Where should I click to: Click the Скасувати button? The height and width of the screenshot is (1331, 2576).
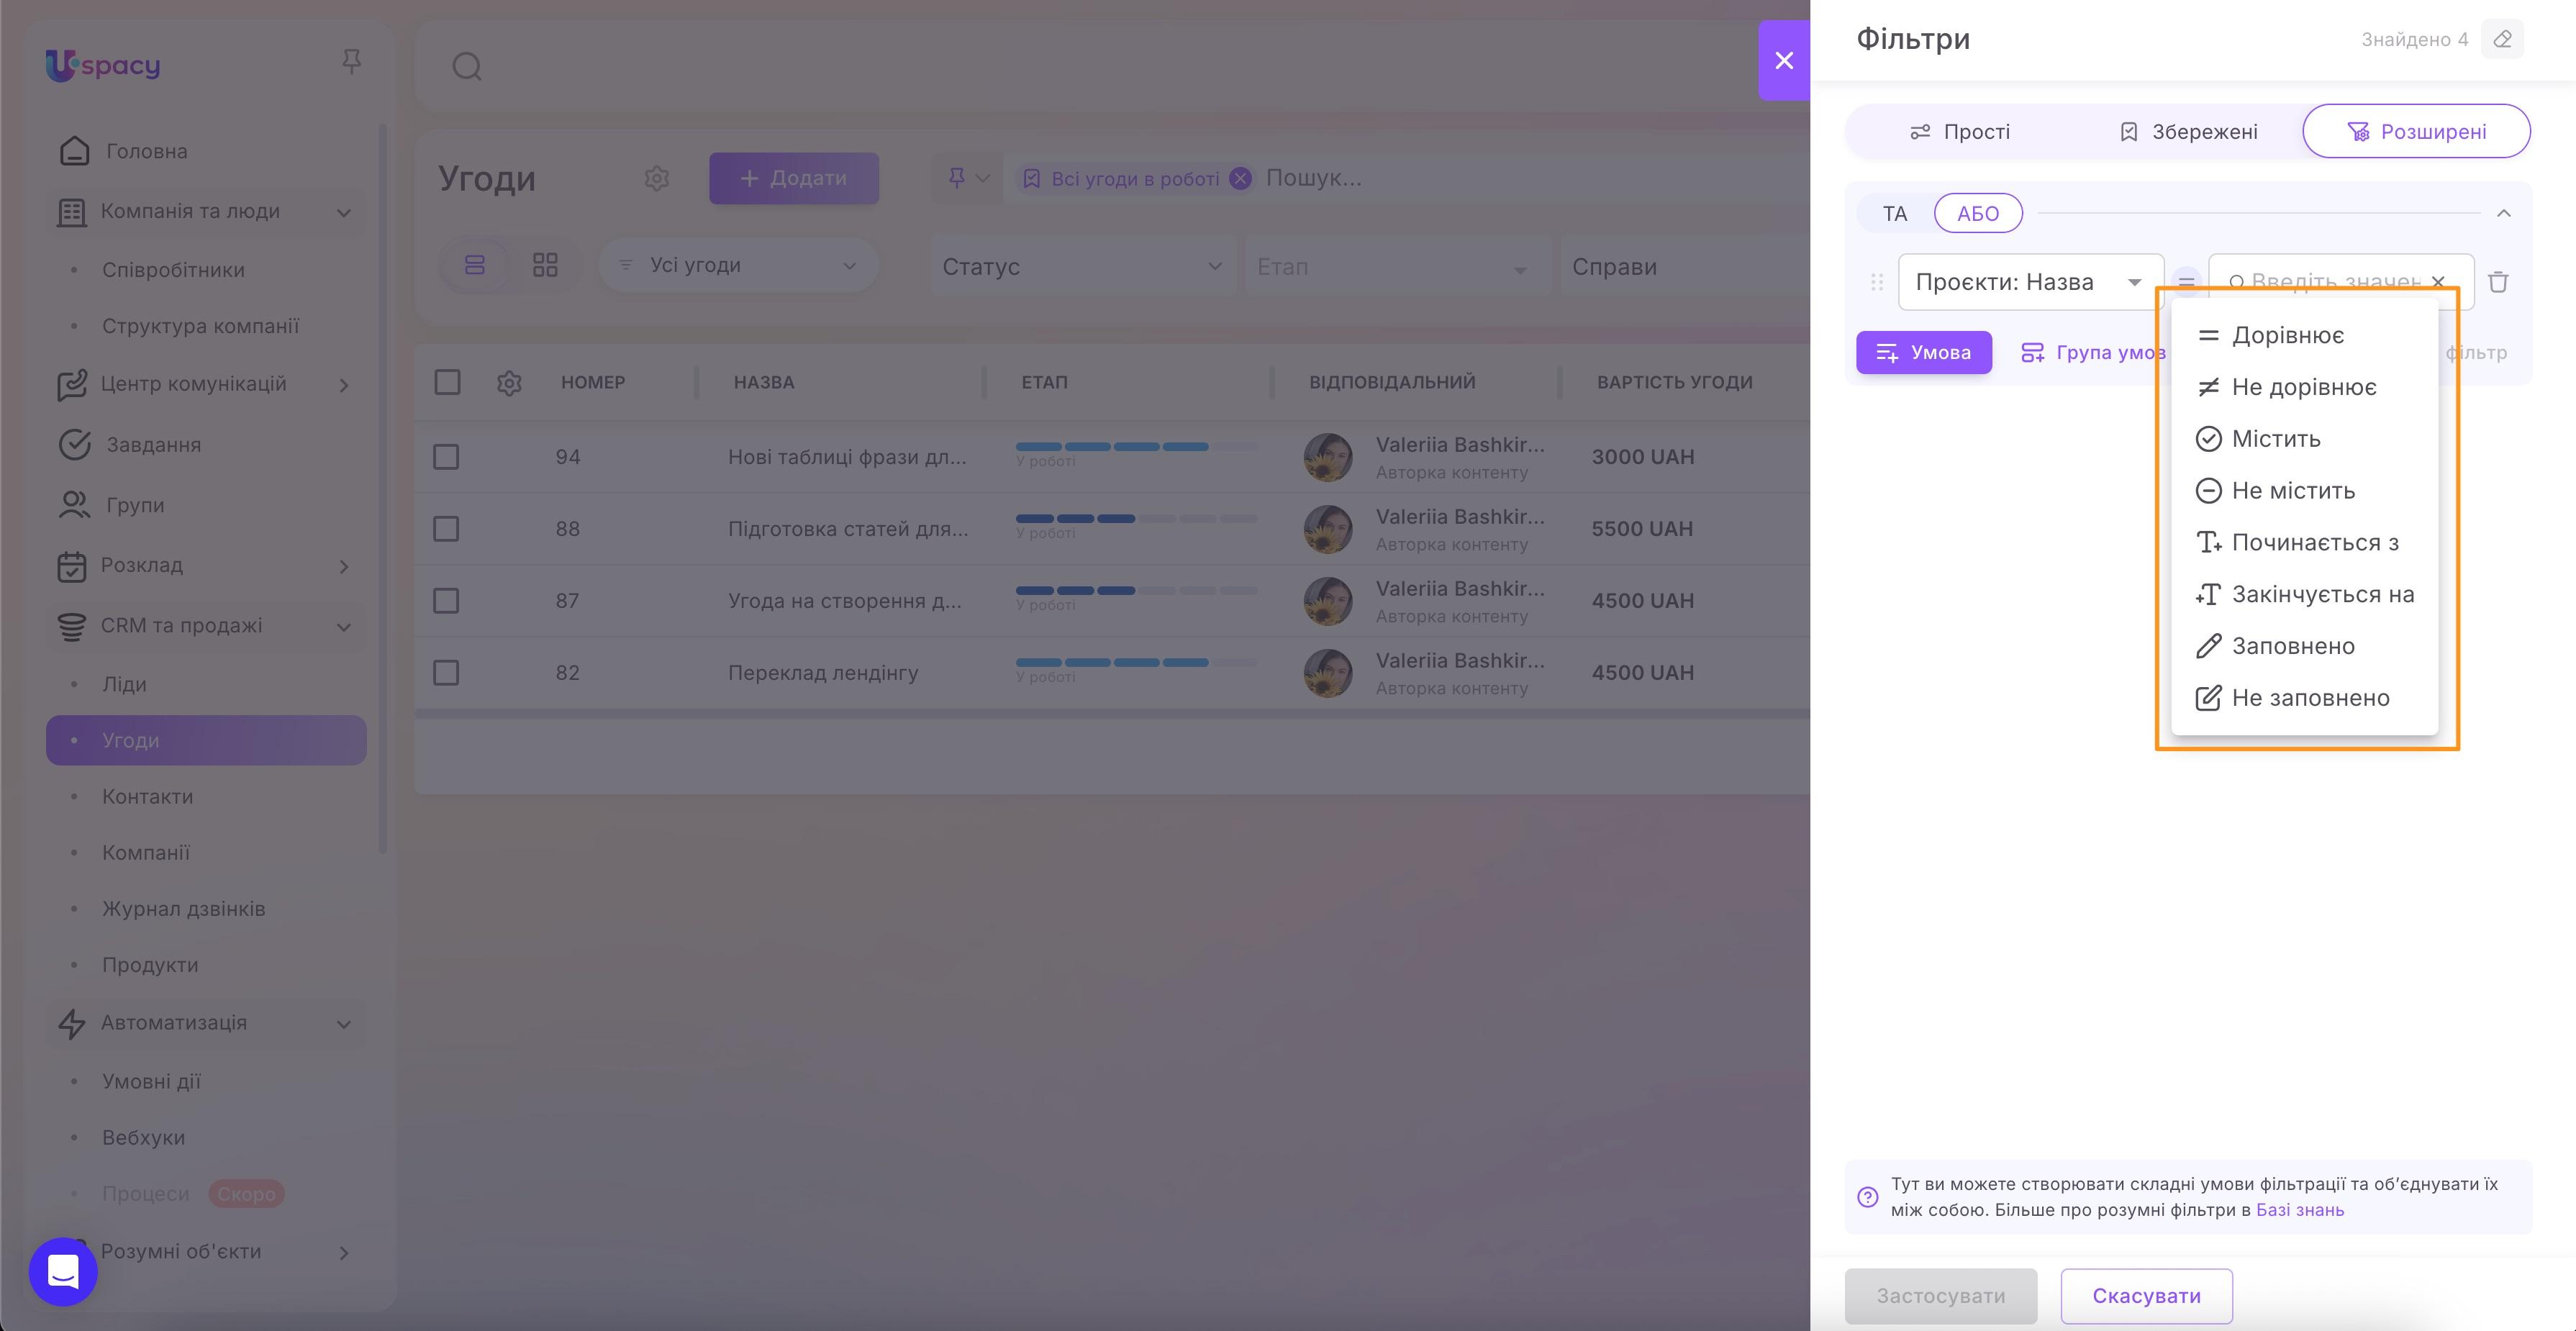coord(2146,1296)
